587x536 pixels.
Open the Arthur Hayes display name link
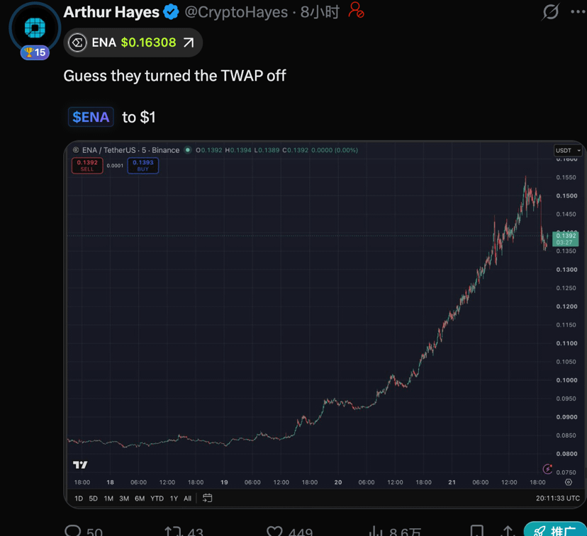[111, 12]
